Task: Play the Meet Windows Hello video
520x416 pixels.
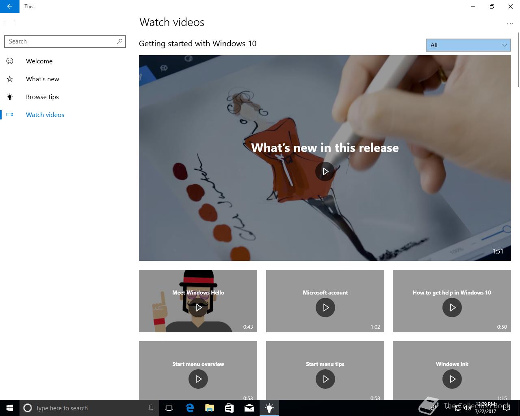Action: coord(198,308)
